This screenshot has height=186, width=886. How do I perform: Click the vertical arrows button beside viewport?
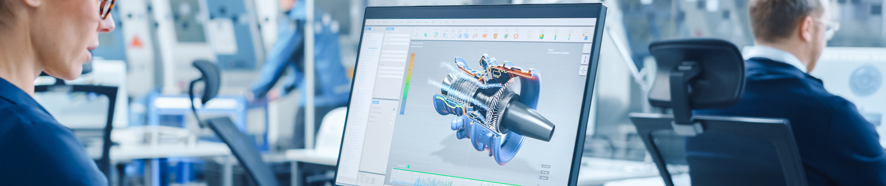coord(585,59)
